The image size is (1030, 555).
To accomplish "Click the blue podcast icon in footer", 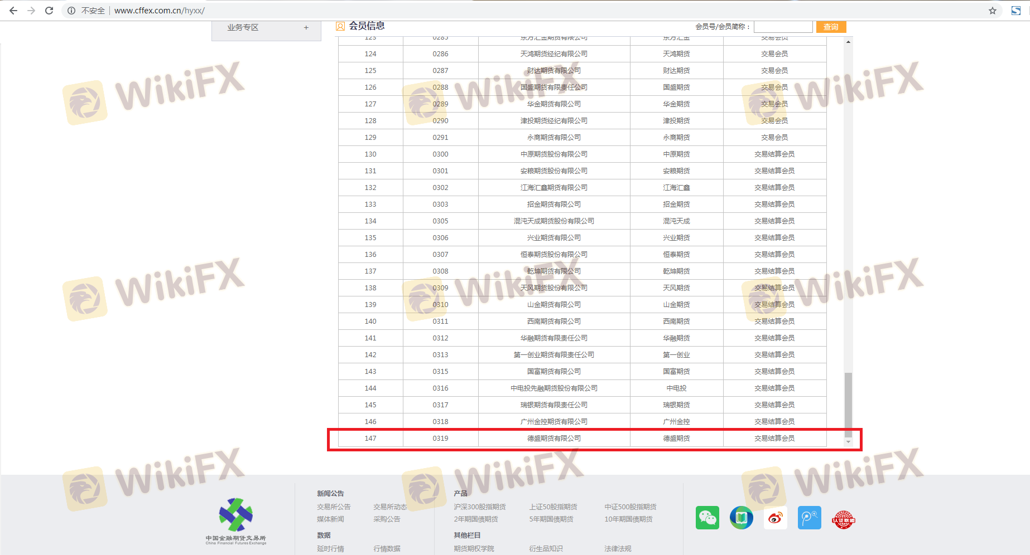I will click(x=809, y=518).
